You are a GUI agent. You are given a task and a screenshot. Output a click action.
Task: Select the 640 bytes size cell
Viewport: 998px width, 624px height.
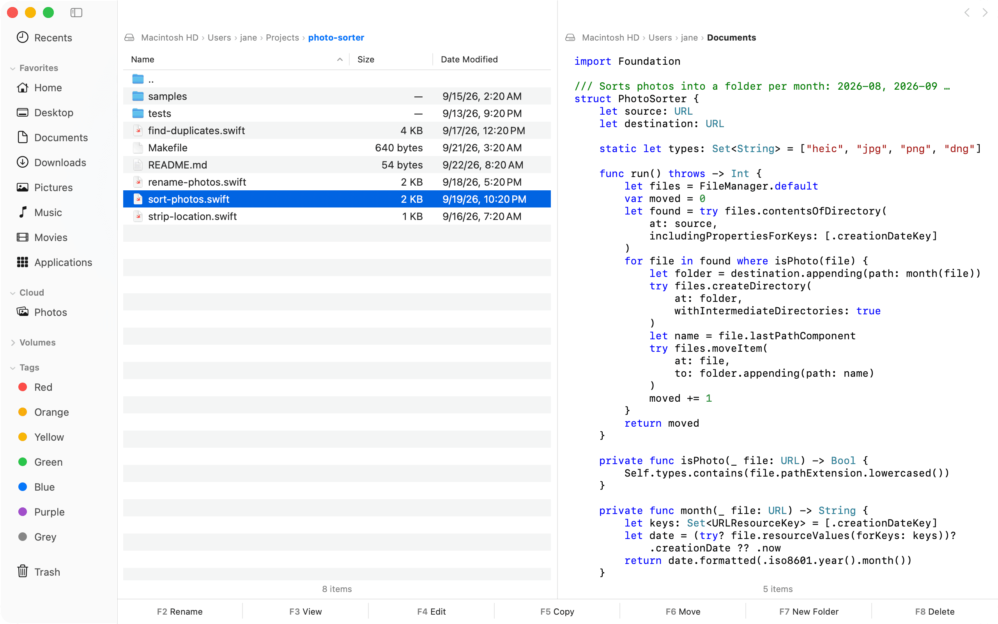(399, 148)
